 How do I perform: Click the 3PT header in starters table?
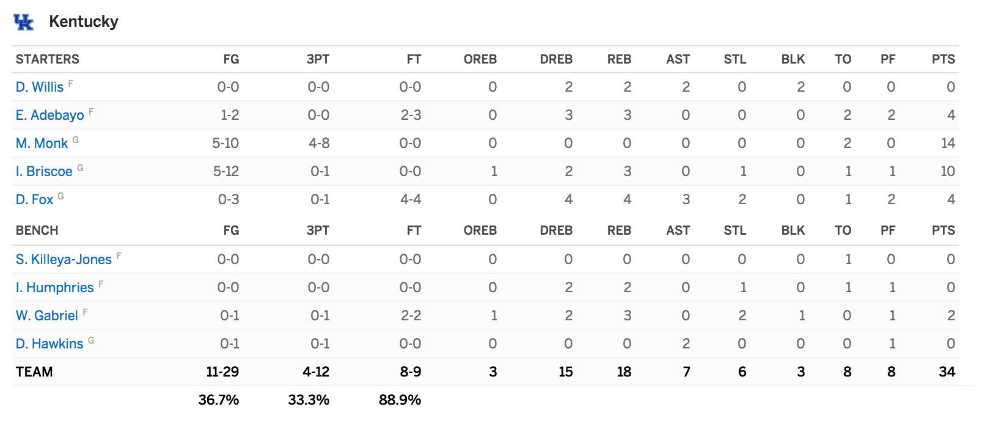318,59
